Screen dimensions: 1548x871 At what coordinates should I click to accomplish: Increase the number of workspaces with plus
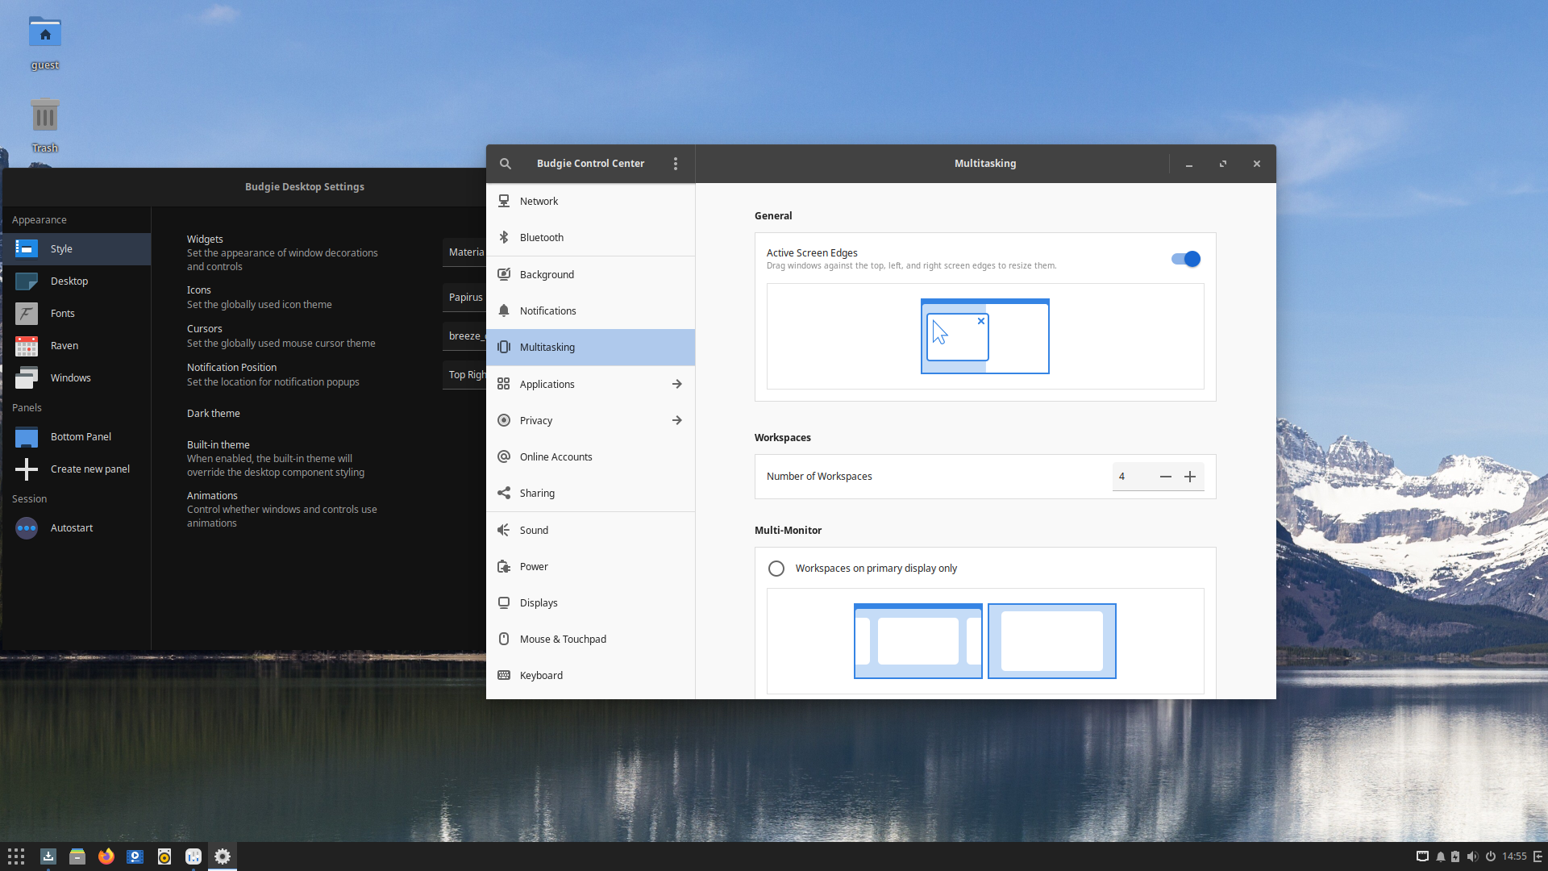coord(1190,477)
